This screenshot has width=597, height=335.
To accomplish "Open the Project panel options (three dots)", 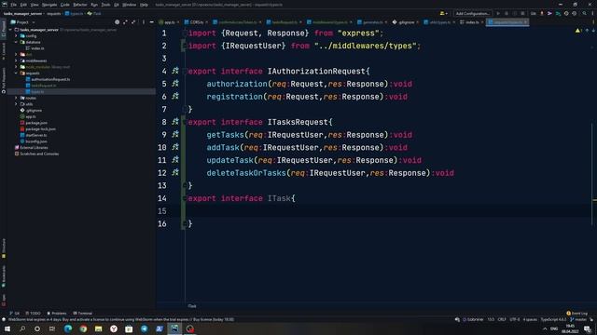I will (x=144, y=22).
